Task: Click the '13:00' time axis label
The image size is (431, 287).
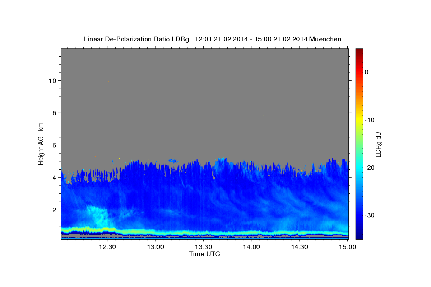Action: (x=156, y=247)
